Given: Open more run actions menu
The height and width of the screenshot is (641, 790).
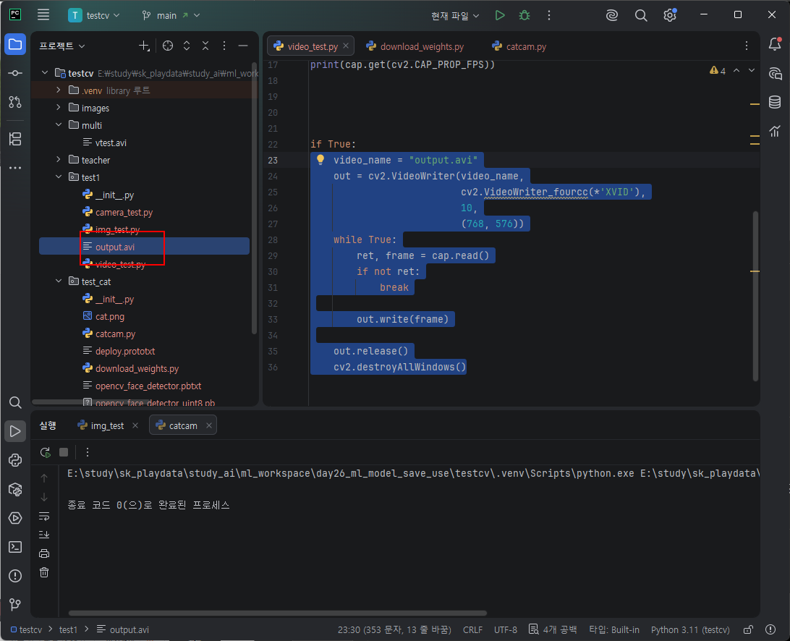Looking at the screenshot, I should point(548,15).
